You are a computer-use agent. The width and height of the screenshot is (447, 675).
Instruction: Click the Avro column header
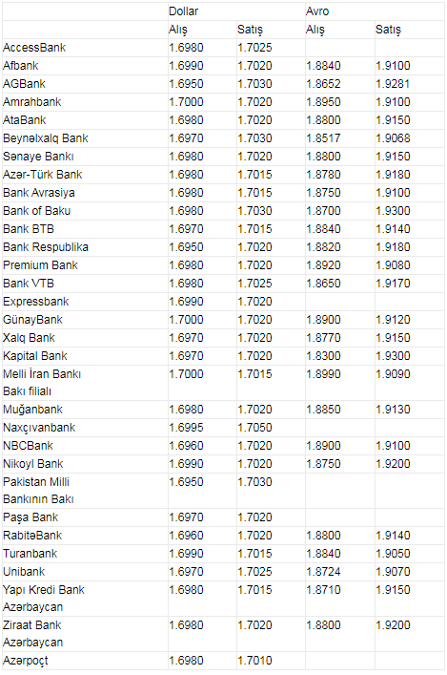(x=317, y=11)
